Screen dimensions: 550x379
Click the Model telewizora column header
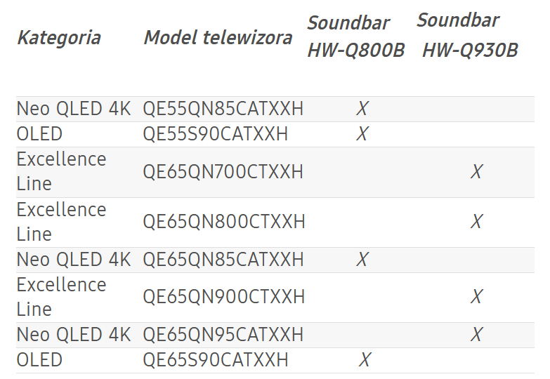click(x=218, y=37)
